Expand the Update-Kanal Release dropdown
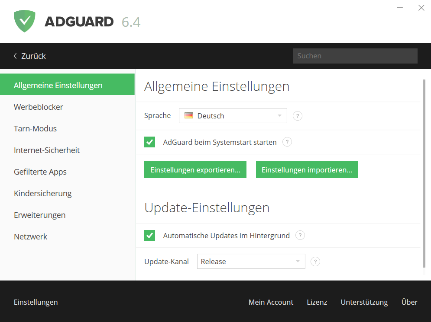 tap(251, 261)
